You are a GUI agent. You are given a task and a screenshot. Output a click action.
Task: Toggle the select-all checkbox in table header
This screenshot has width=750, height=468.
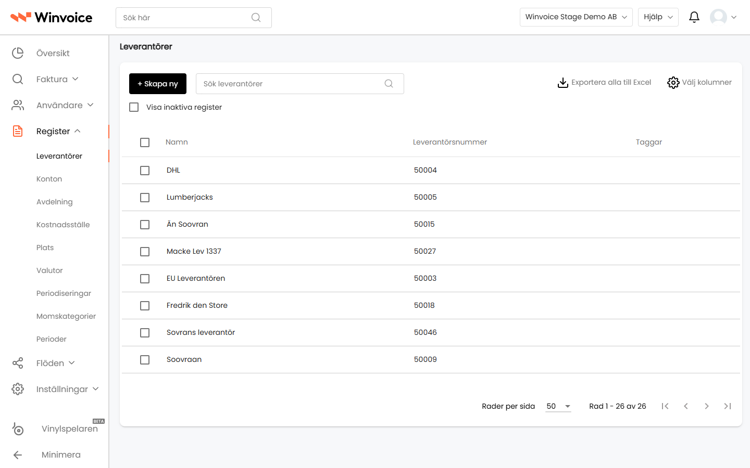pyautogui.click(x=145, y=142)
